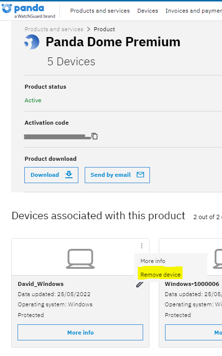222x356 pixels.
Task: Choose More info in the popup menu
Action: 153,261
